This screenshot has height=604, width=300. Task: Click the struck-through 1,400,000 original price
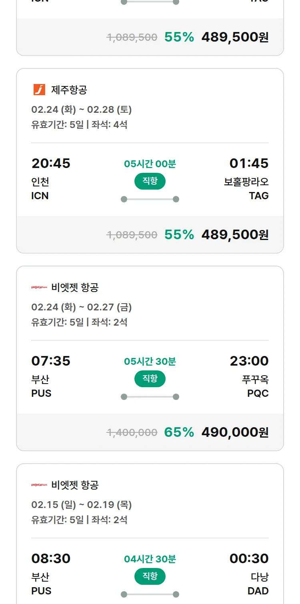(x=132, y=432)
